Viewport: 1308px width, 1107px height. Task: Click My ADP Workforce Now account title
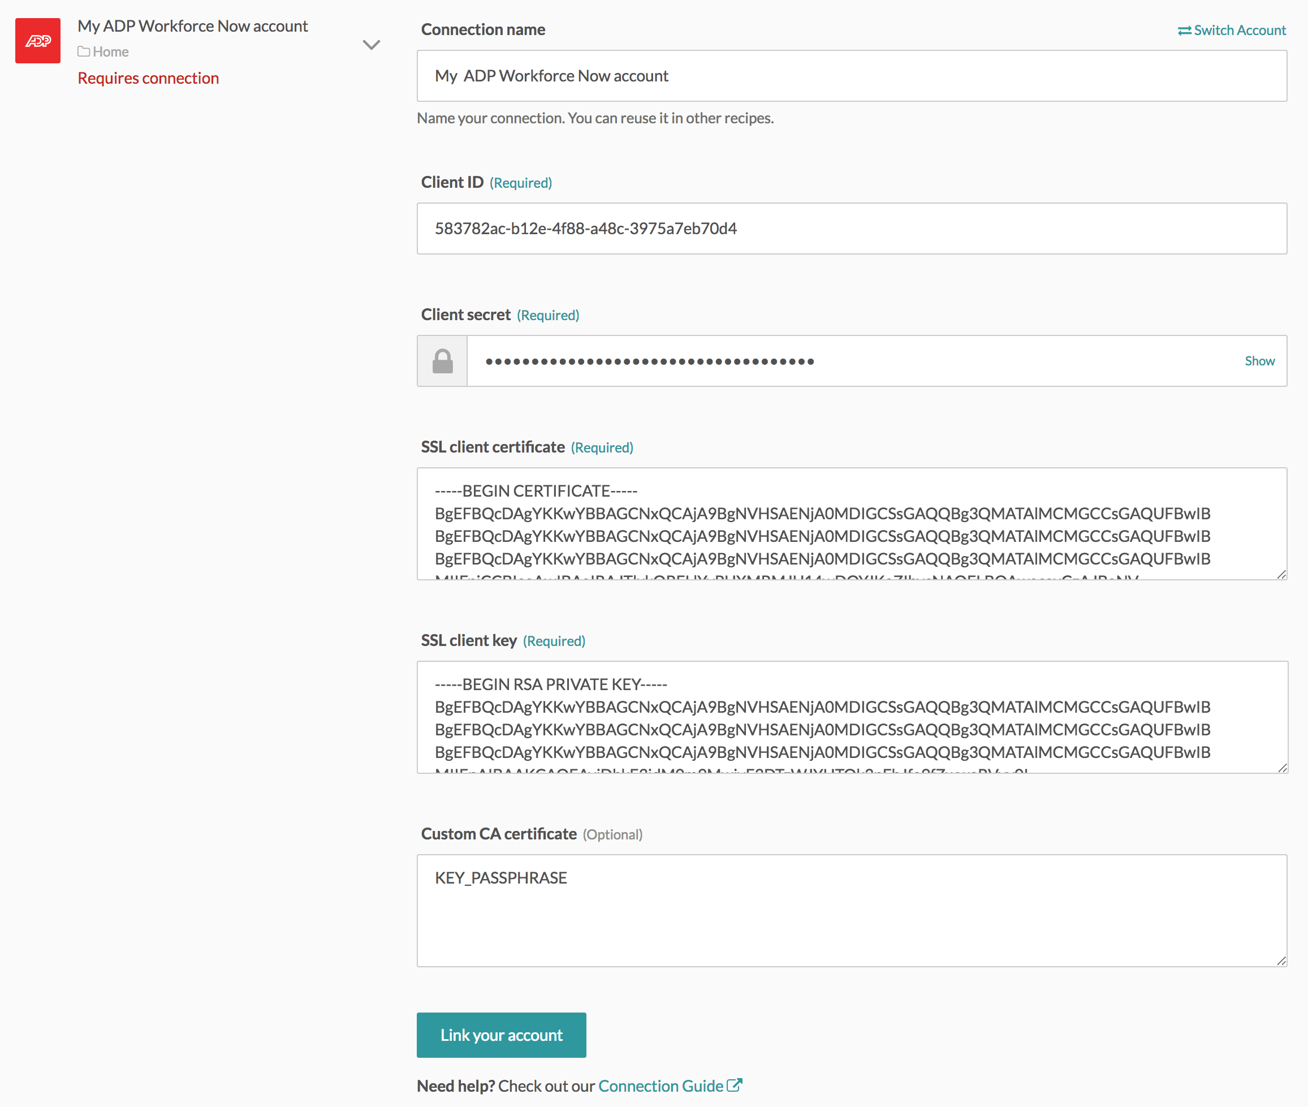(x=193, y=25)
